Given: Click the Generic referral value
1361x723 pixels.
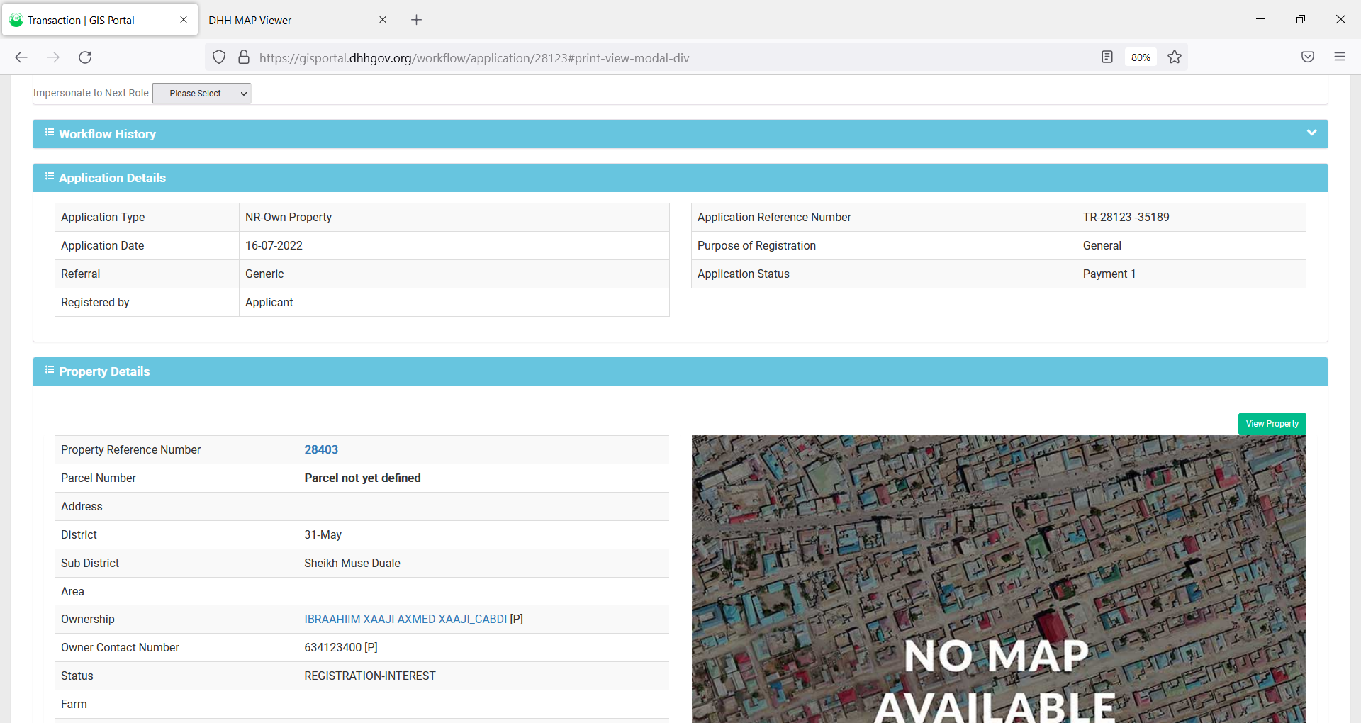Looking at the screenshot, I should coord(264,274).
